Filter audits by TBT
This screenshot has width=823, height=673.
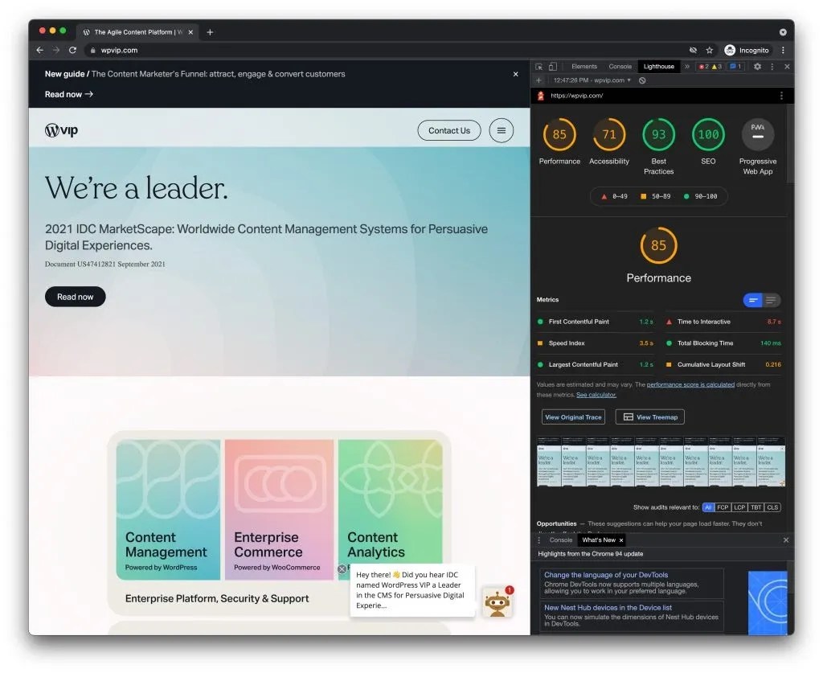coord(755,507)
